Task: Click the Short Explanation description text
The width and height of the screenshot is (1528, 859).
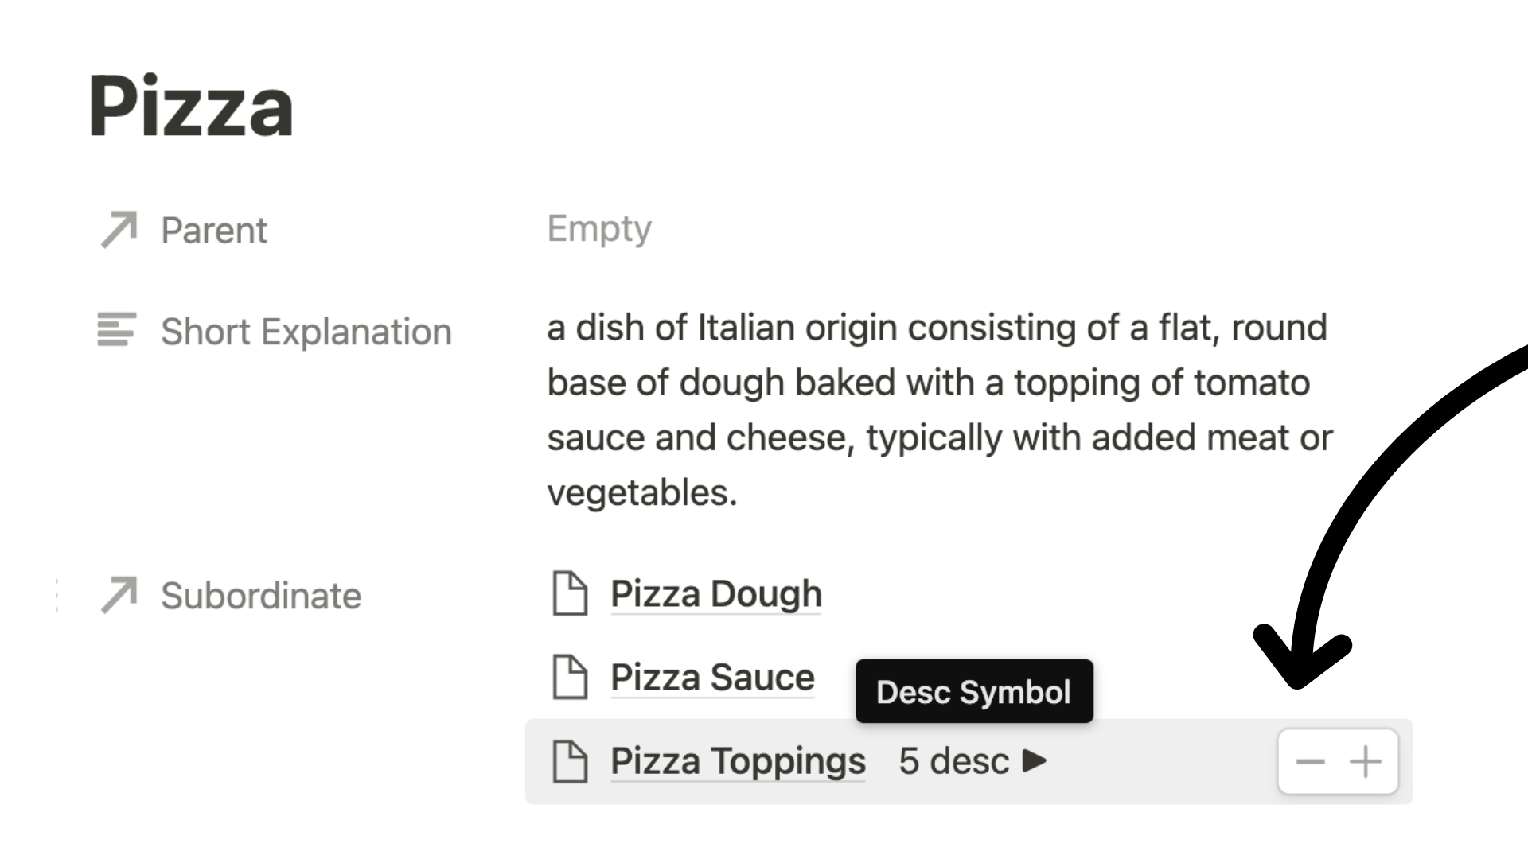Action: pyautogui.click(x=940, y=410)
